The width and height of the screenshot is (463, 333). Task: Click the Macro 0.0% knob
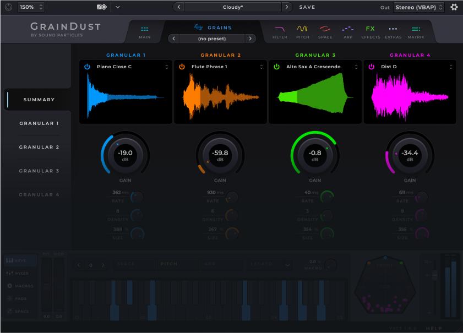[x=330, y=265]
